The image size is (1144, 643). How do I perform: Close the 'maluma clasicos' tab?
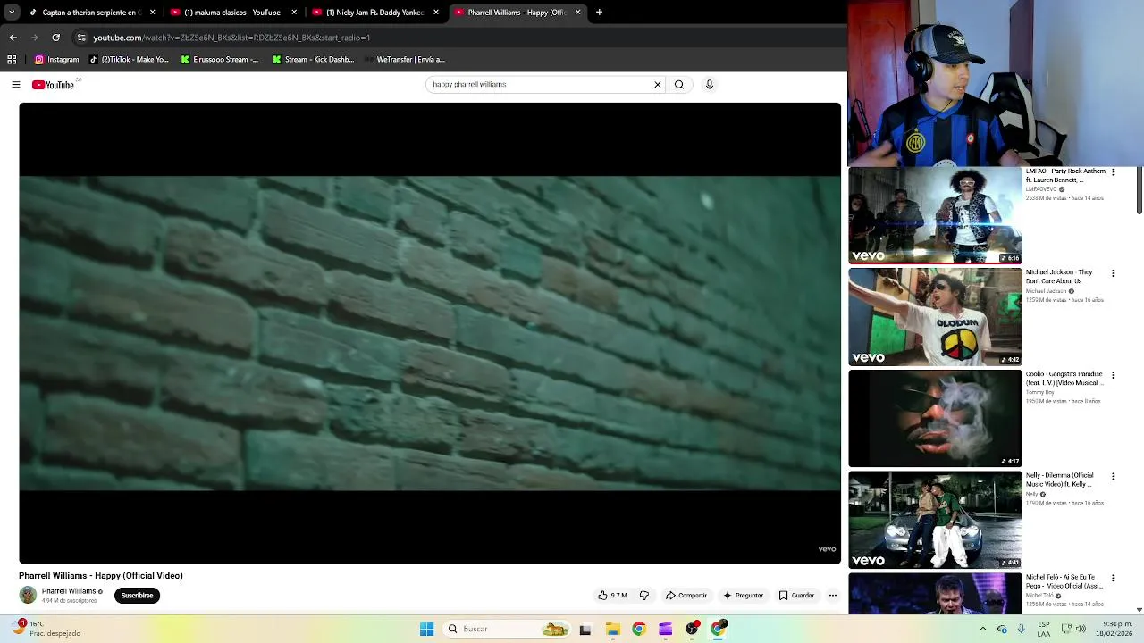tap(294, 13)
